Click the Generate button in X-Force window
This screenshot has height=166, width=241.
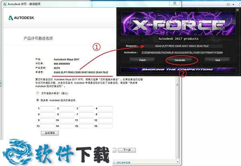180,60
